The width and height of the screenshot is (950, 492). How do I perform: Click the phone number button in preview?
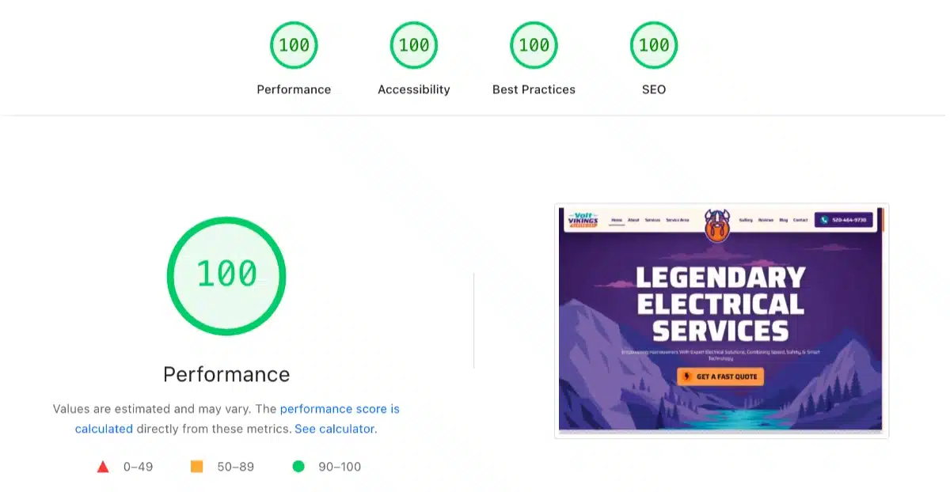[x=843, y=220]
